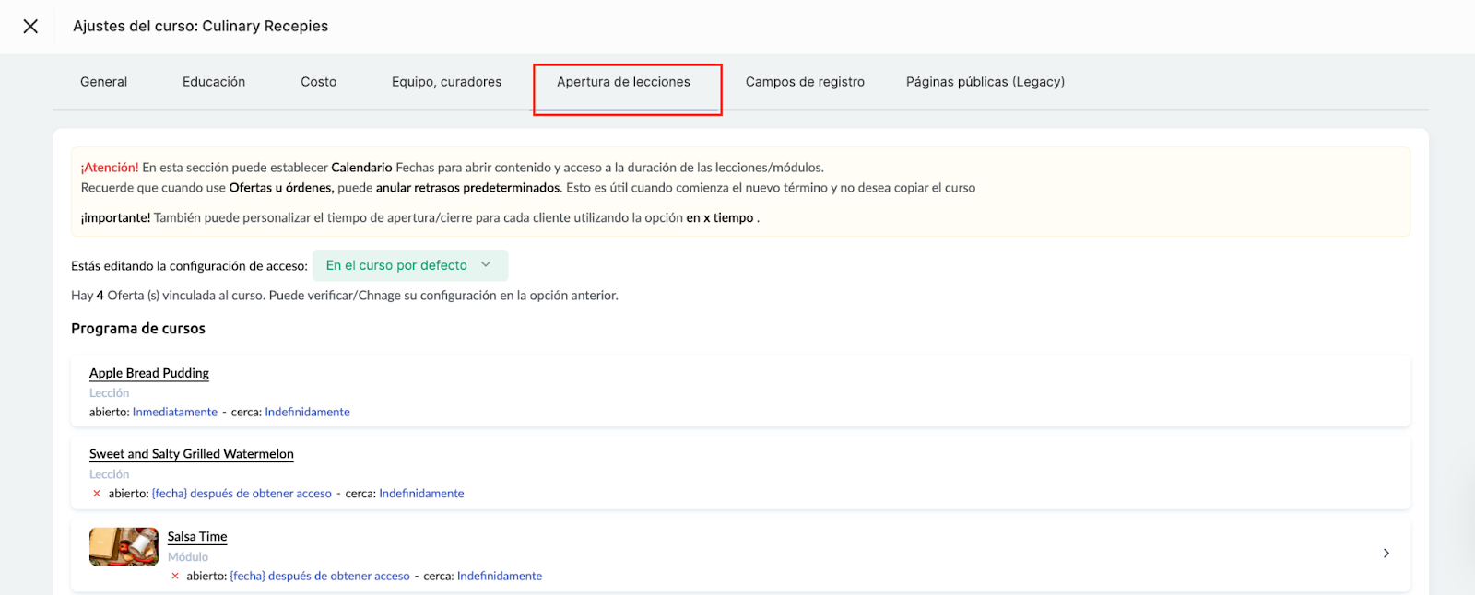Open the Apple Bread Pudding lesson
Viewport: 1475px width, 595px height.
(x=149, y=373)
